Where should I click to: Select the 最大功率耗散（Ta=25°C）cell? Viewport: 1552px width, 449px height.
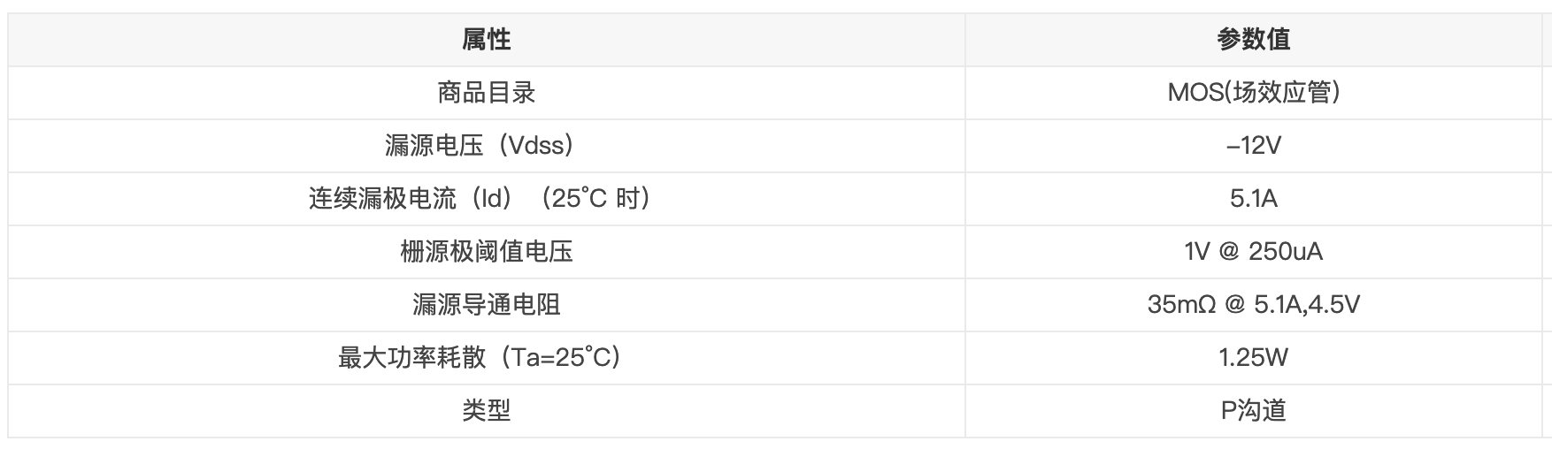pos(486,358)
